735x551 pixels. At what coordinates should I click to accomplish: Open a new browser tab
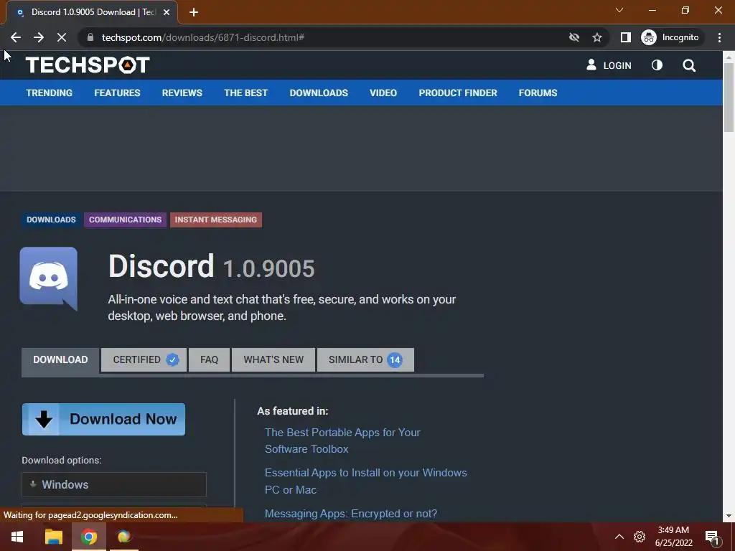pos(194,13)
